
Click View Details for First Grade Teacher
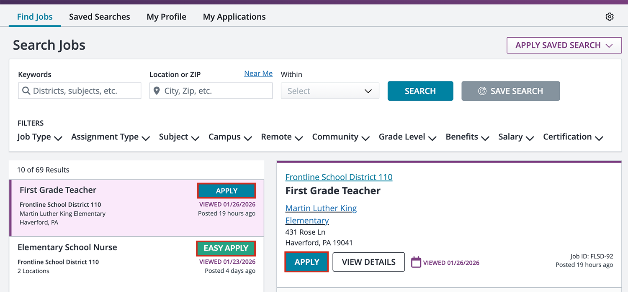[x=368, y=262]
